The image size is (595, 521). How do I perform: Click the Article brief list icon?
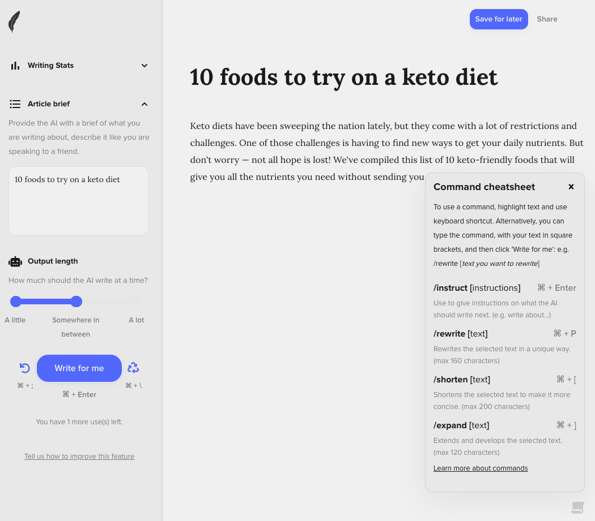pyautogui.click(x=15, y=104)
